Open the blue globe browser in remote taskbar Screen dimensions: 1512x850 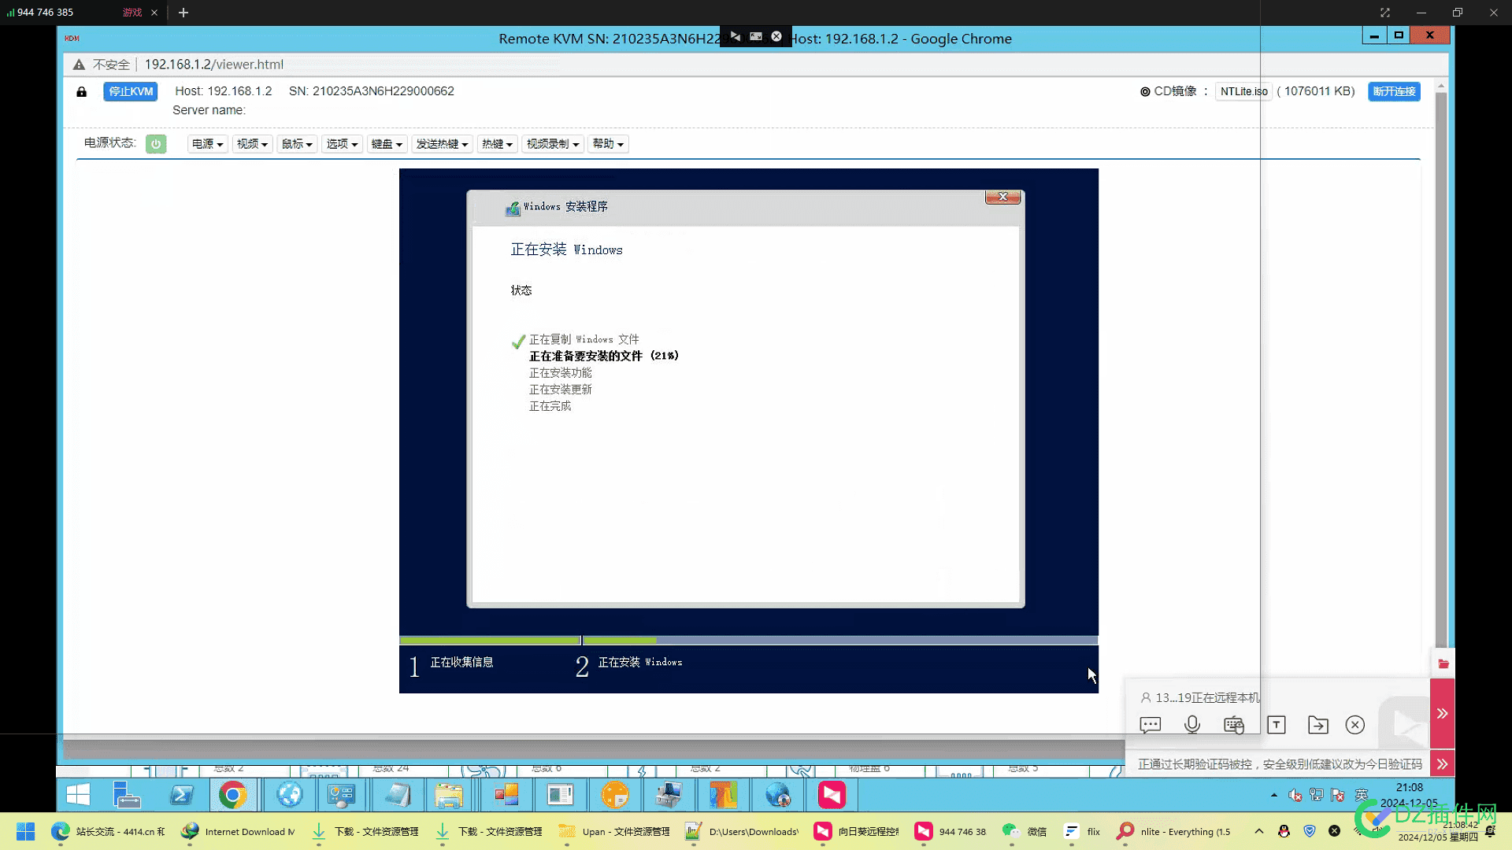tap(290, 795)
